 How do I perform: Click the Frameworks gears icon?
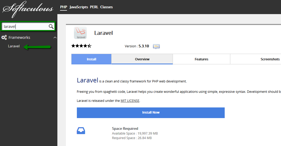(4, 37)
